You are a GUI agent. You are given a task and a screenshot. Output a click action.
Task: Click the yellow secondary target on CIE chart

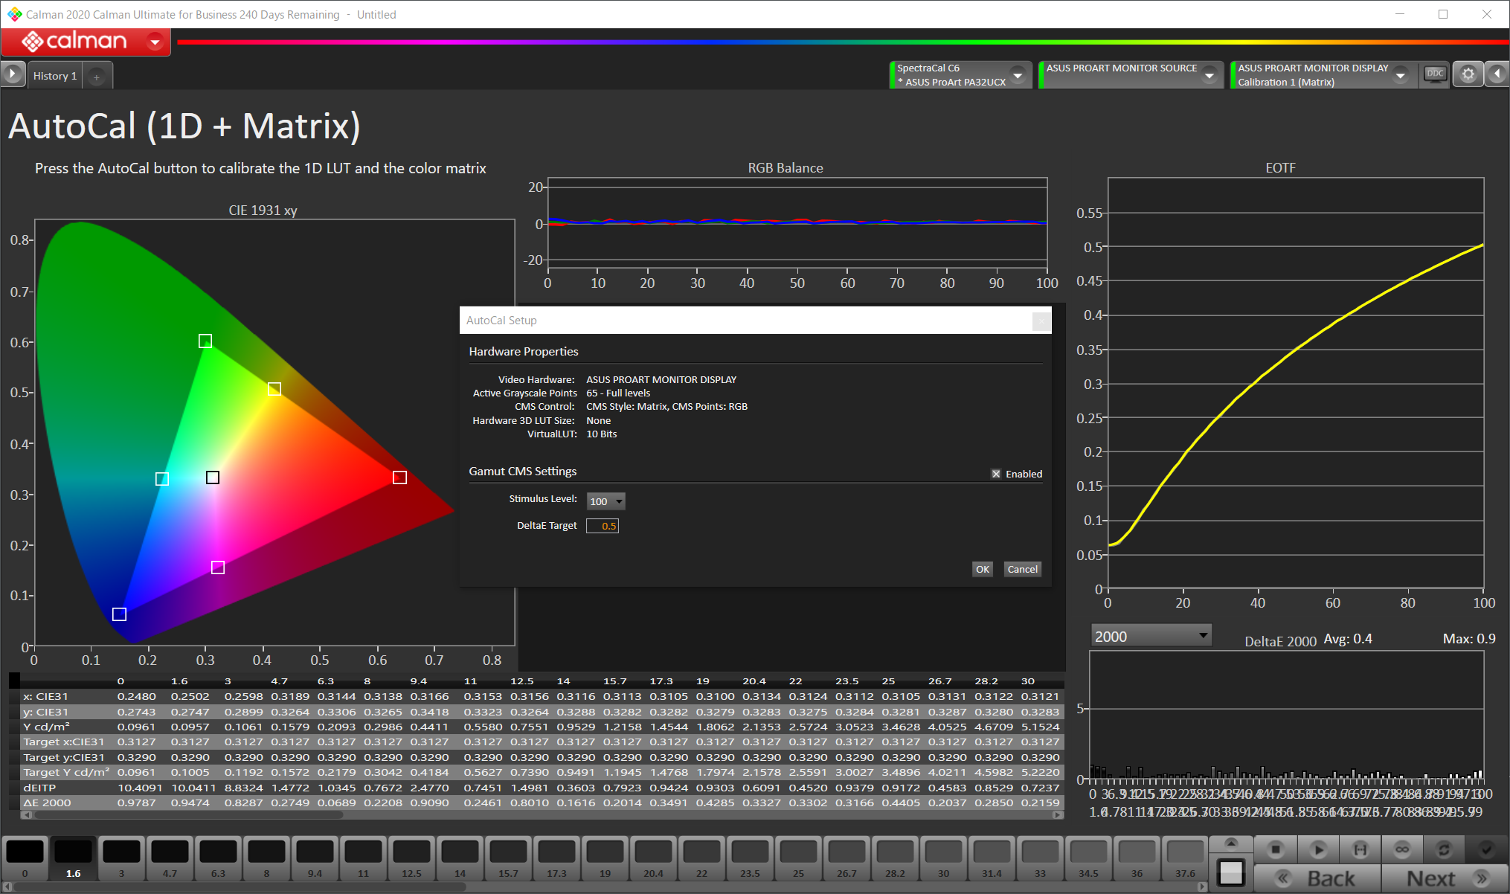[274, 389]
